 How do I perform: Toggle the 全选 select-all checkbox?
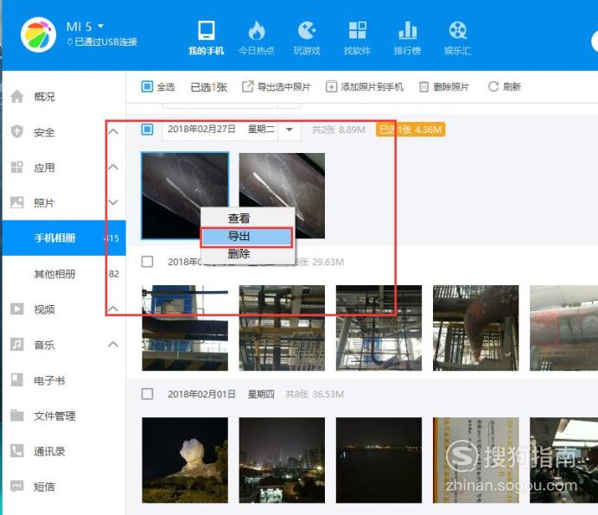coord(147,86)
